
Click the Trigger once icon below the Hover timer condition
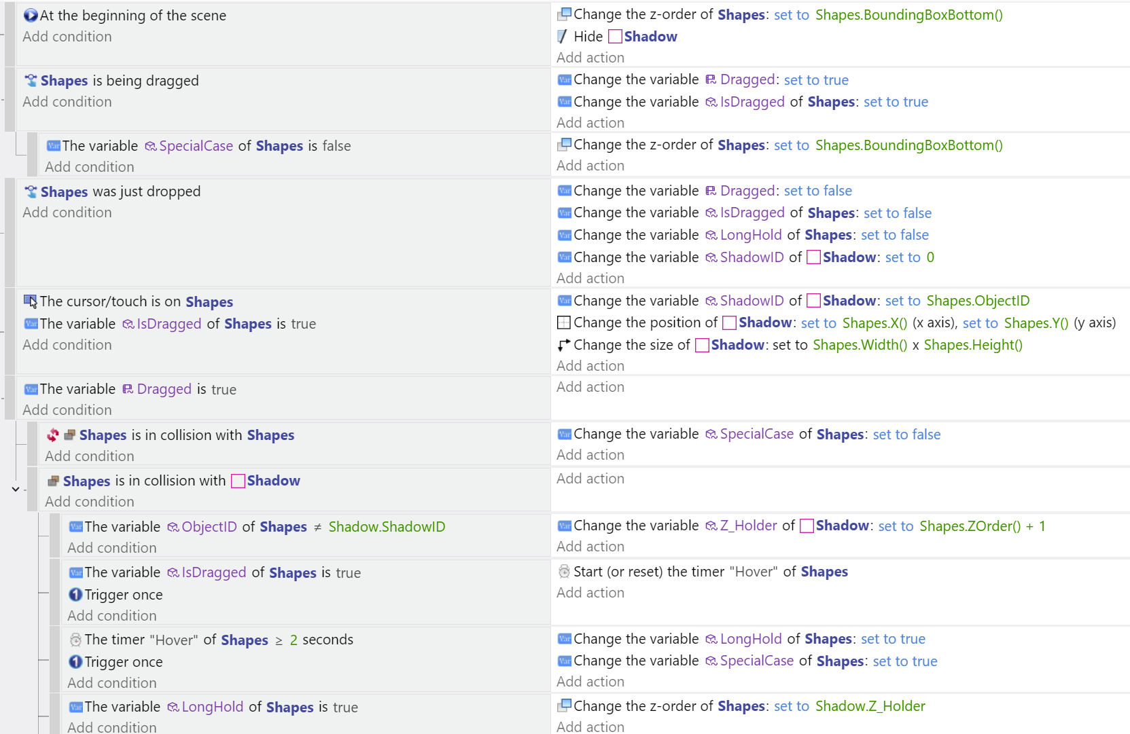pos(76,662)
